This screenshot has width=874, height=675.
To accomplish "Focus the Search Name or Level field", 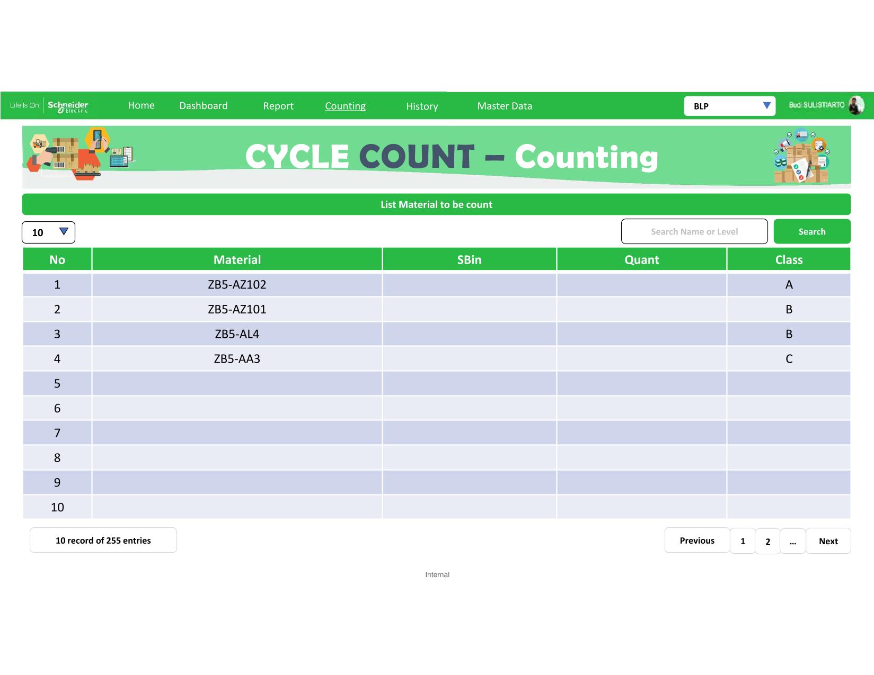I will click(x=694, y=231).
